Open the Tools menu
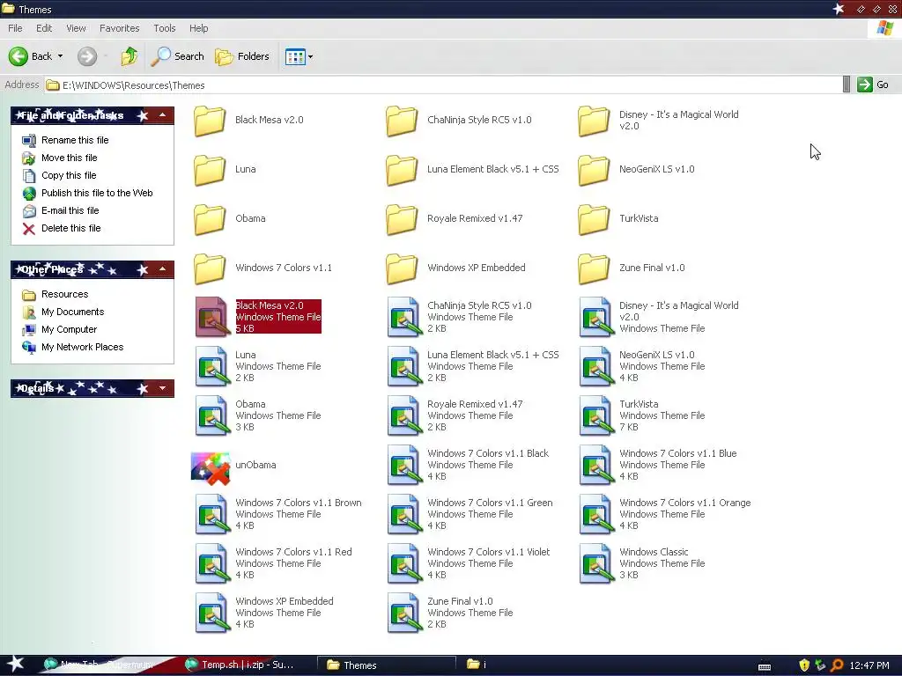This screenshot has height=676, width=902. click(164, 28)
